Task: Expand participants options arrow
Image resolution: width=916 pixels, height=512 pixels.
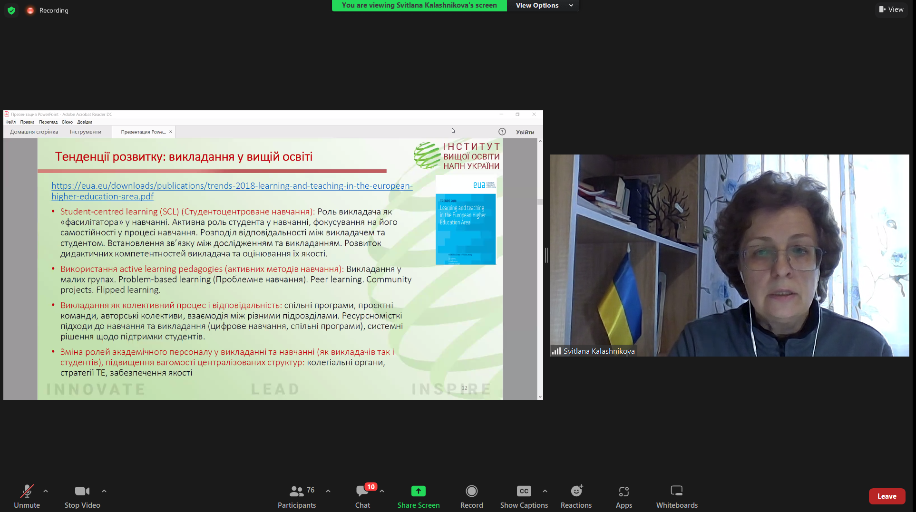Action: click(x=328, y=491)
